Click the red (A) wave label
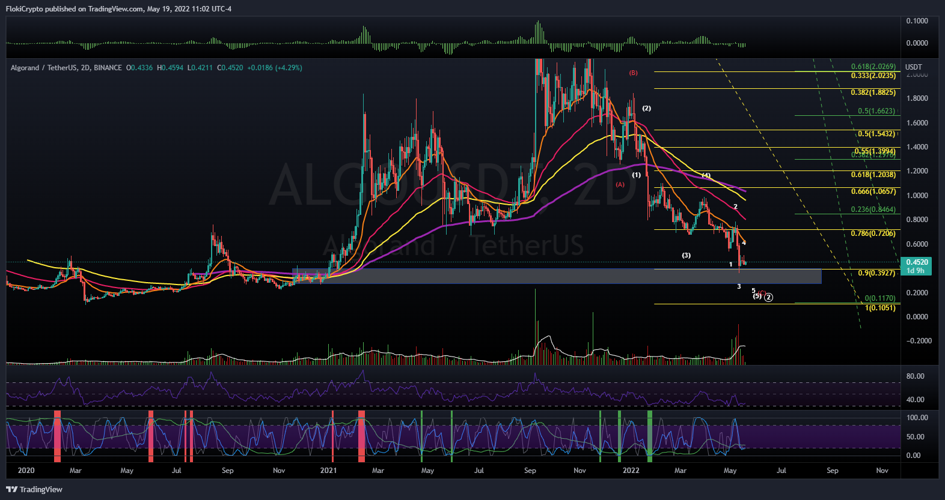The image size is (945, 500). [620, 184]
